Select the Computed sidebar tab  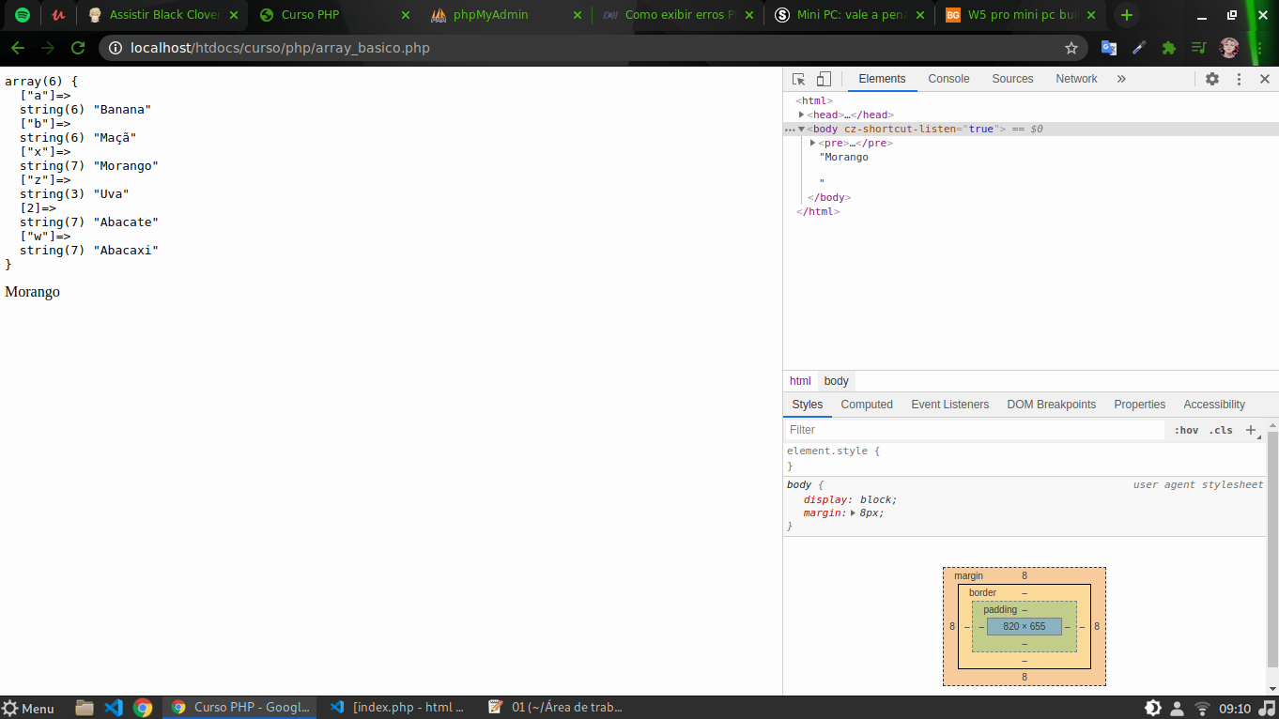click(867, 405)
